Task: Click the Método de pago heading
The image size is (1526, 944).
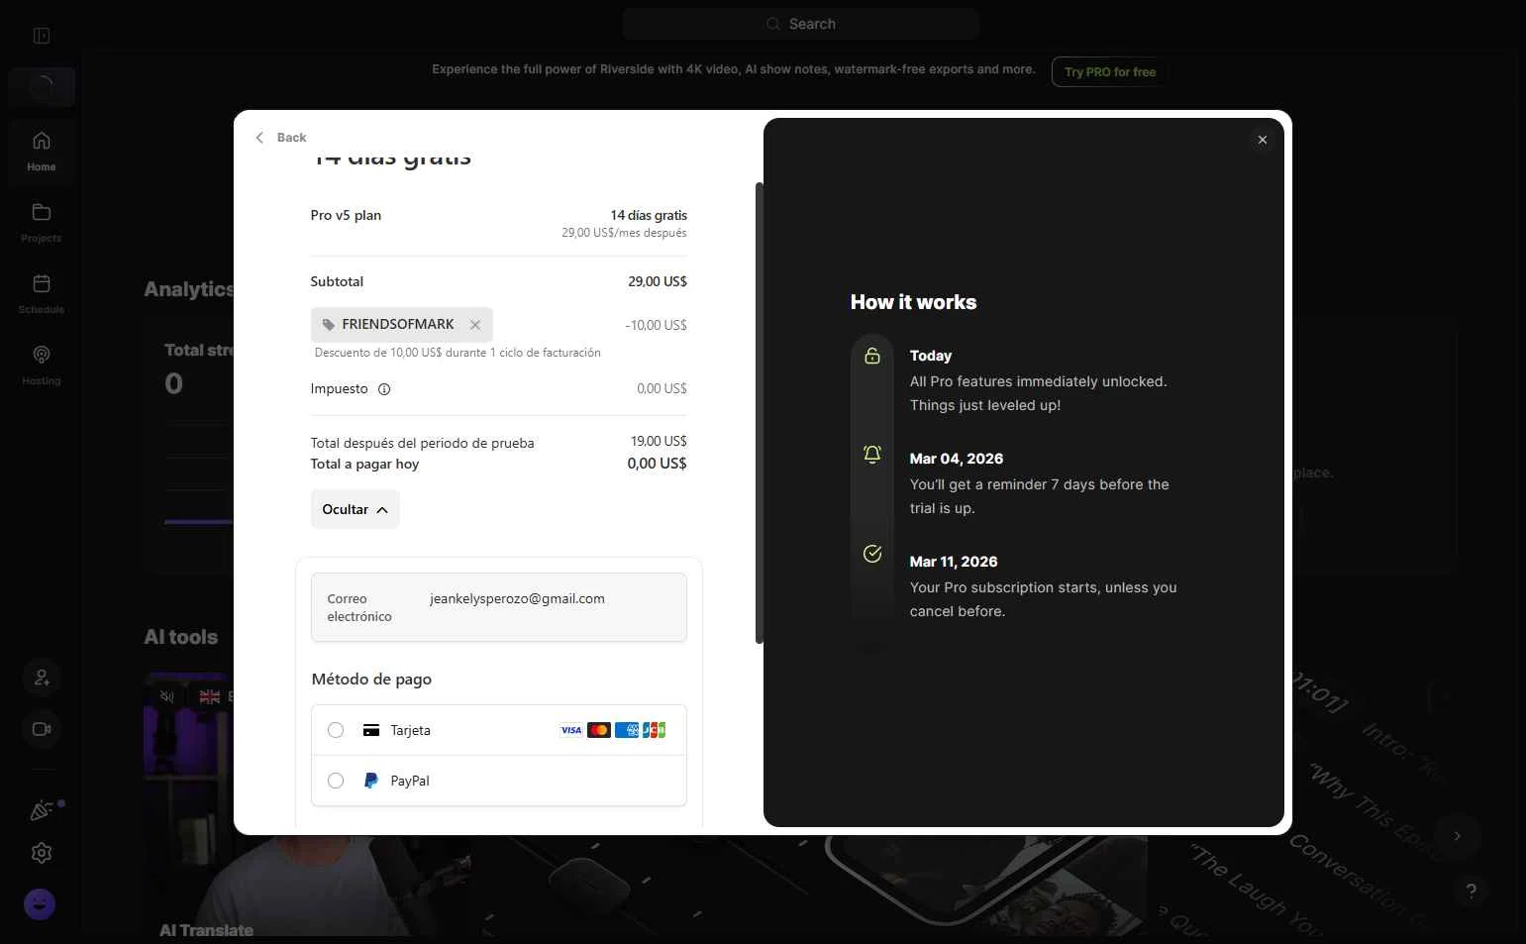Action: (371, 680)
